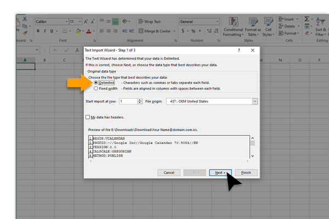The height and width of the screenshot is (219, 329).
Task: Click the Comma Style icon
Action: 200,31
